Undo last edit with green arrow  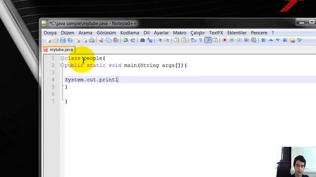point(125,40)
